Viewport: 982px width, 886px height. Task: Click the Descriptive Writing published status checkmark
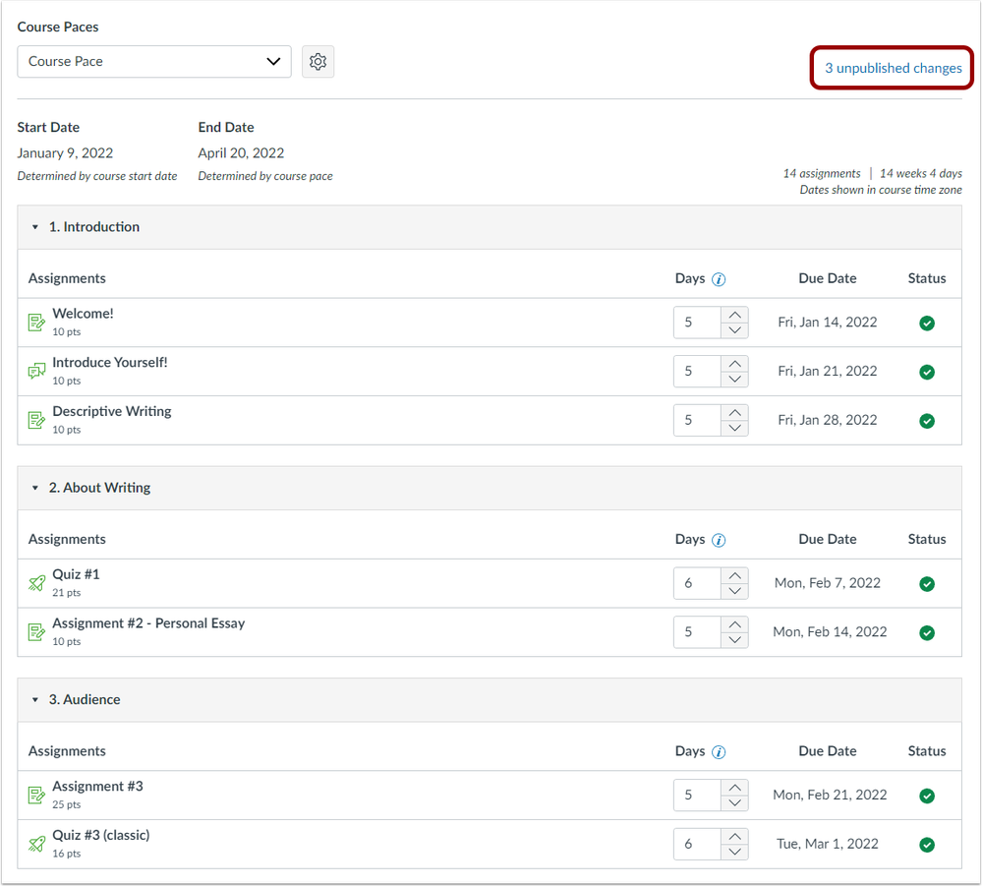click(x=927, y=421)
